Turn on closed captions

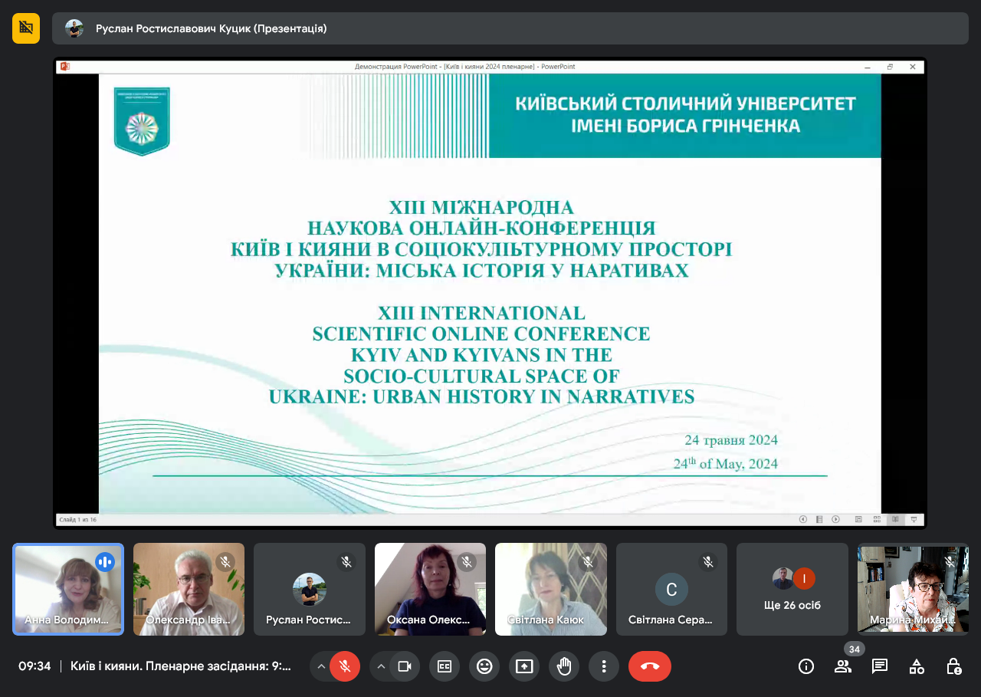pyautogui.click(x=445, y=666)
